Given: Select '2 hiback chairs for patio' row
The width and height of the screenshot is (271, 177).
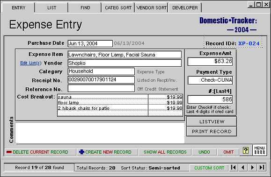Looking at the screenshot, I should (x=103, y=108).
